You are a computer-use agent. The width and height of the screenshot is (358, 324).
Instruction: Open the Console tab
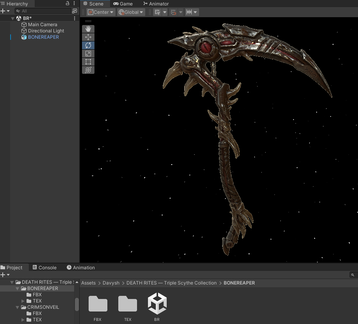pos(45,267)
